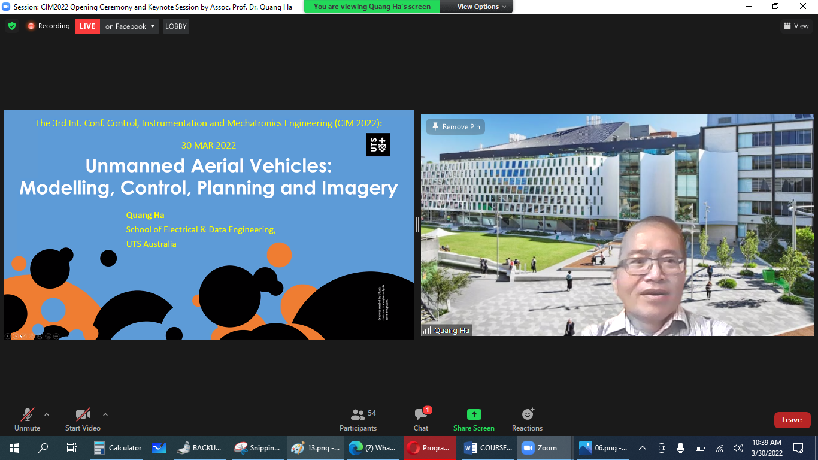Open the Chat panel
The height and width of the screenshot is (460, 818).
(x=421, y=419)
